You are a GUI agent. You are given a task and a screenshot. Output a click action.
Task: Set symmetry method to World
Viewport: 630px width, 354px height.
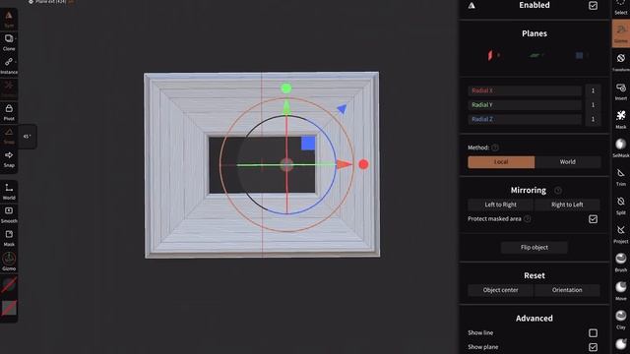[567, 162]
